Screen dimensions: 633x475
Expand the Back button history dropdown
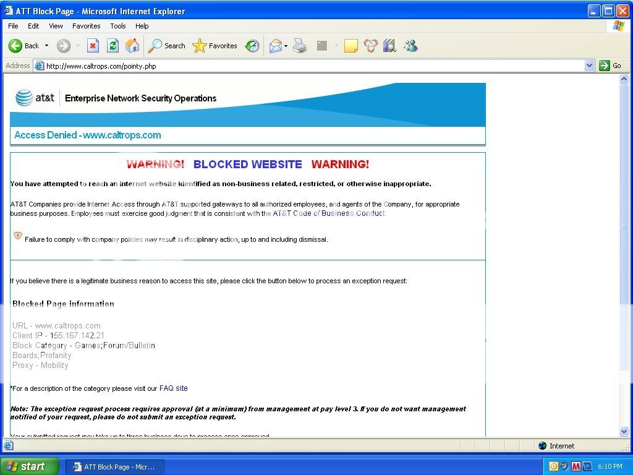point(46,46)
